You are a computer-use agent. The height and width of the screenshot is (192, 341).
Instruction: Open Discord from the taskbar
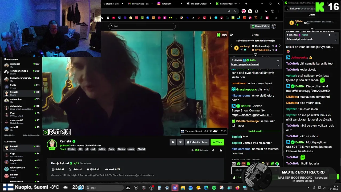pos(175,188)
